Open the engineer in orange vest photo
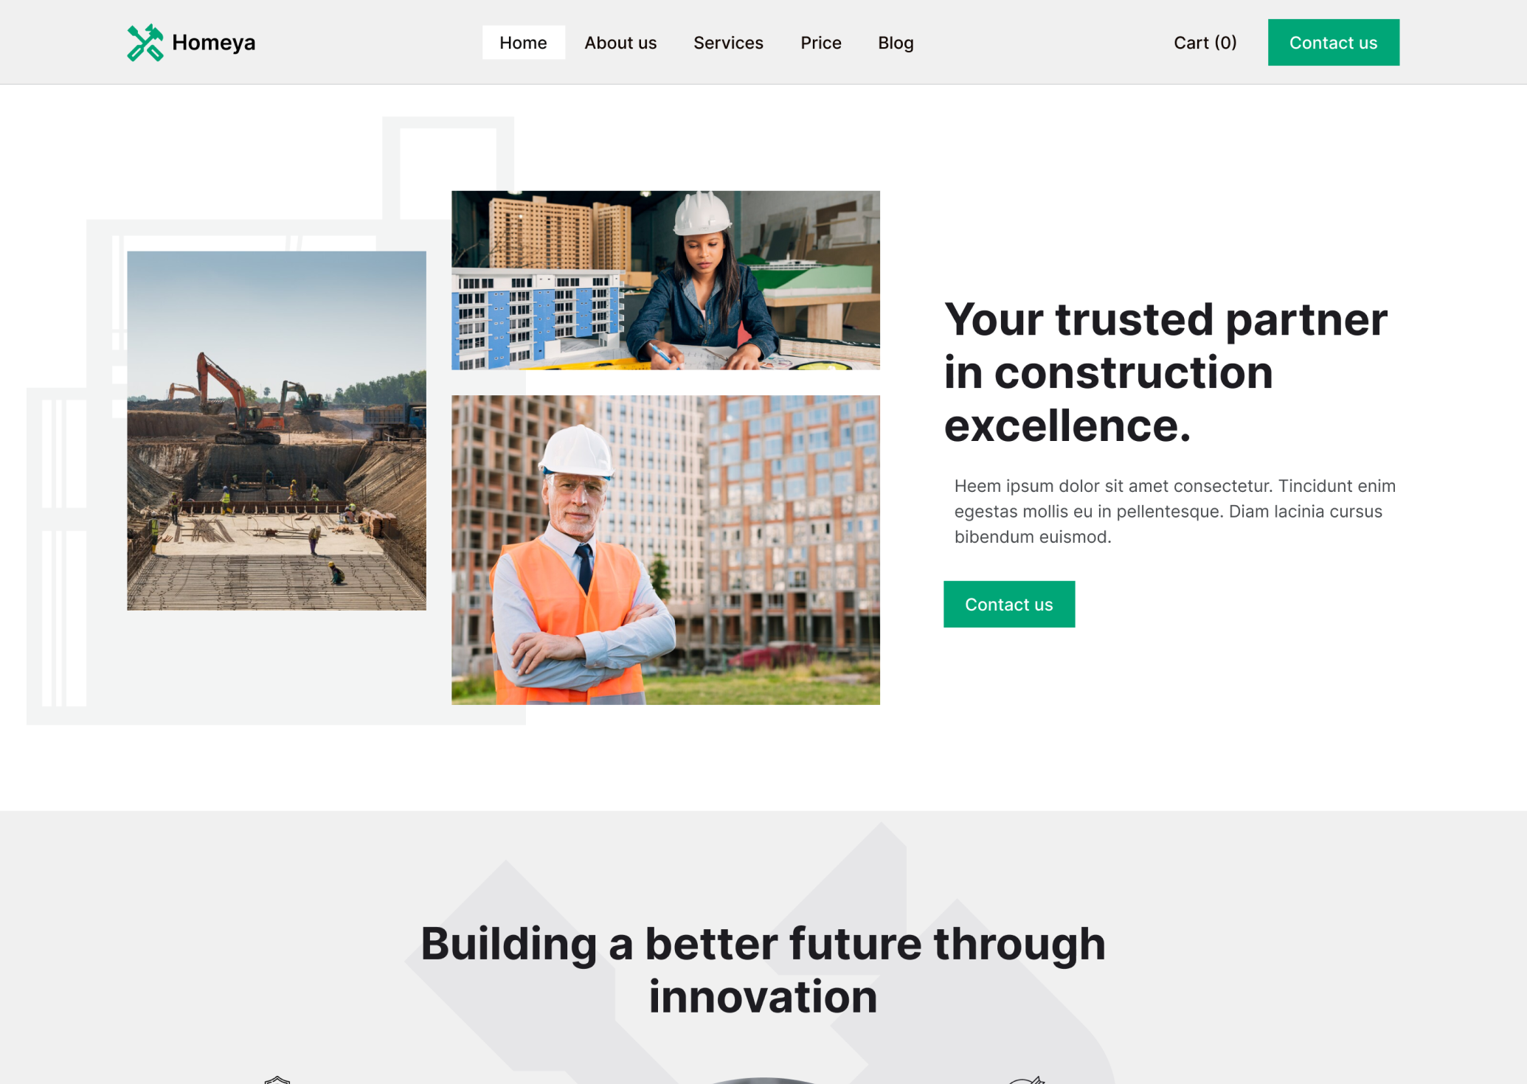 665,550
